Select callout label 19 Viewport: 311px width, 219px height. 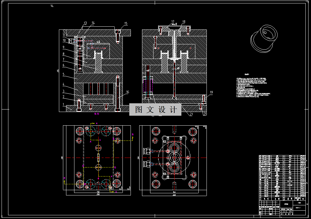coord(211,92)
